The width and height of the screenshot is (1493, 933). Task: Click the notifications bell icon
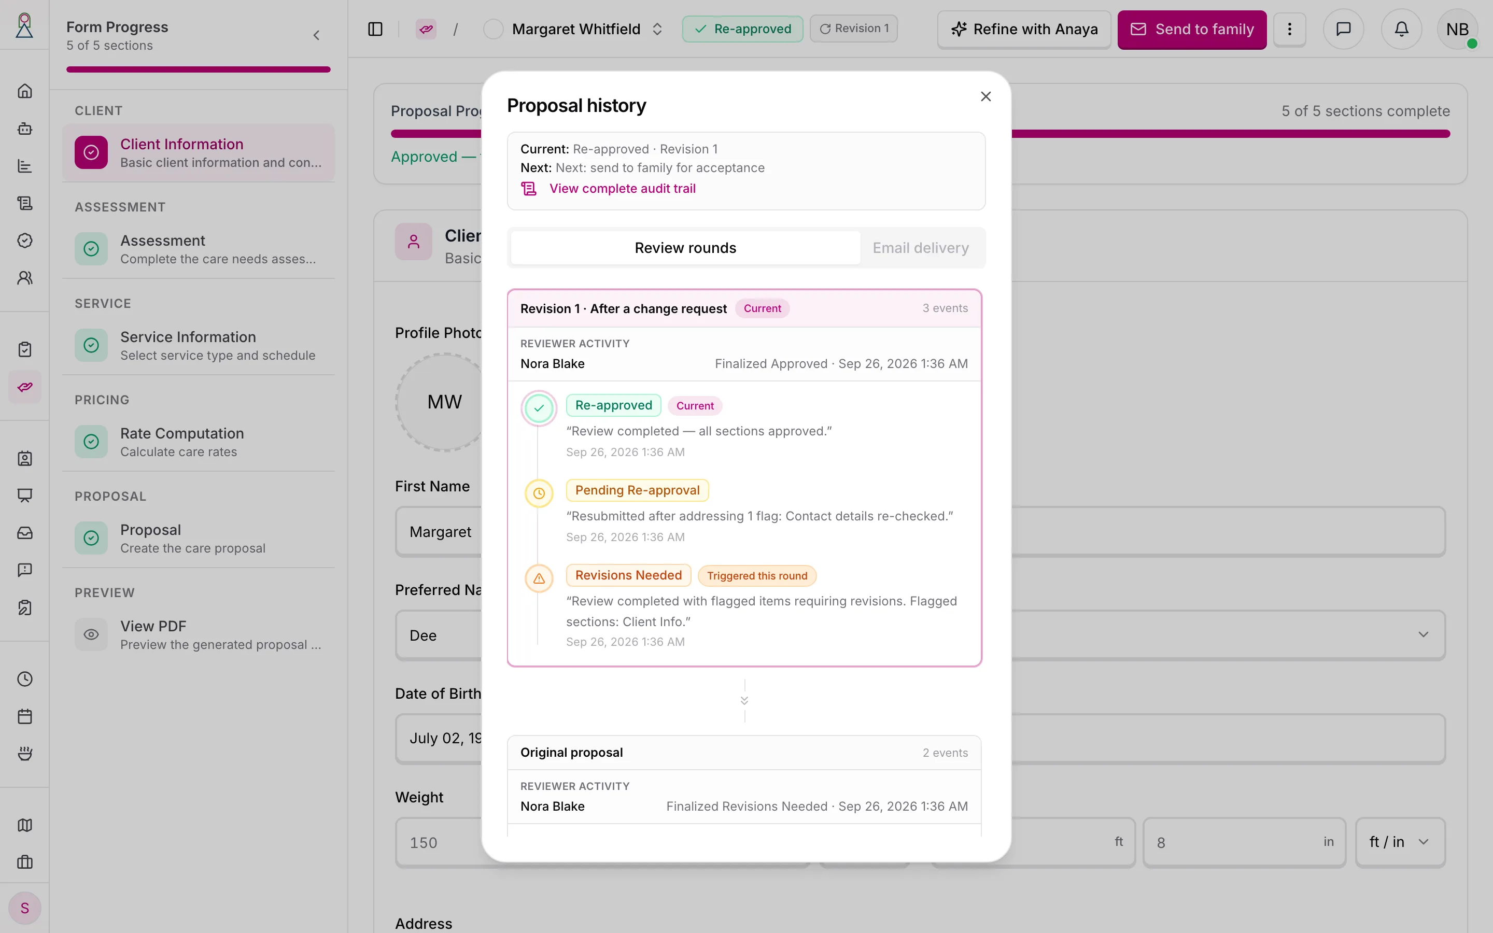click(1401, 29)
